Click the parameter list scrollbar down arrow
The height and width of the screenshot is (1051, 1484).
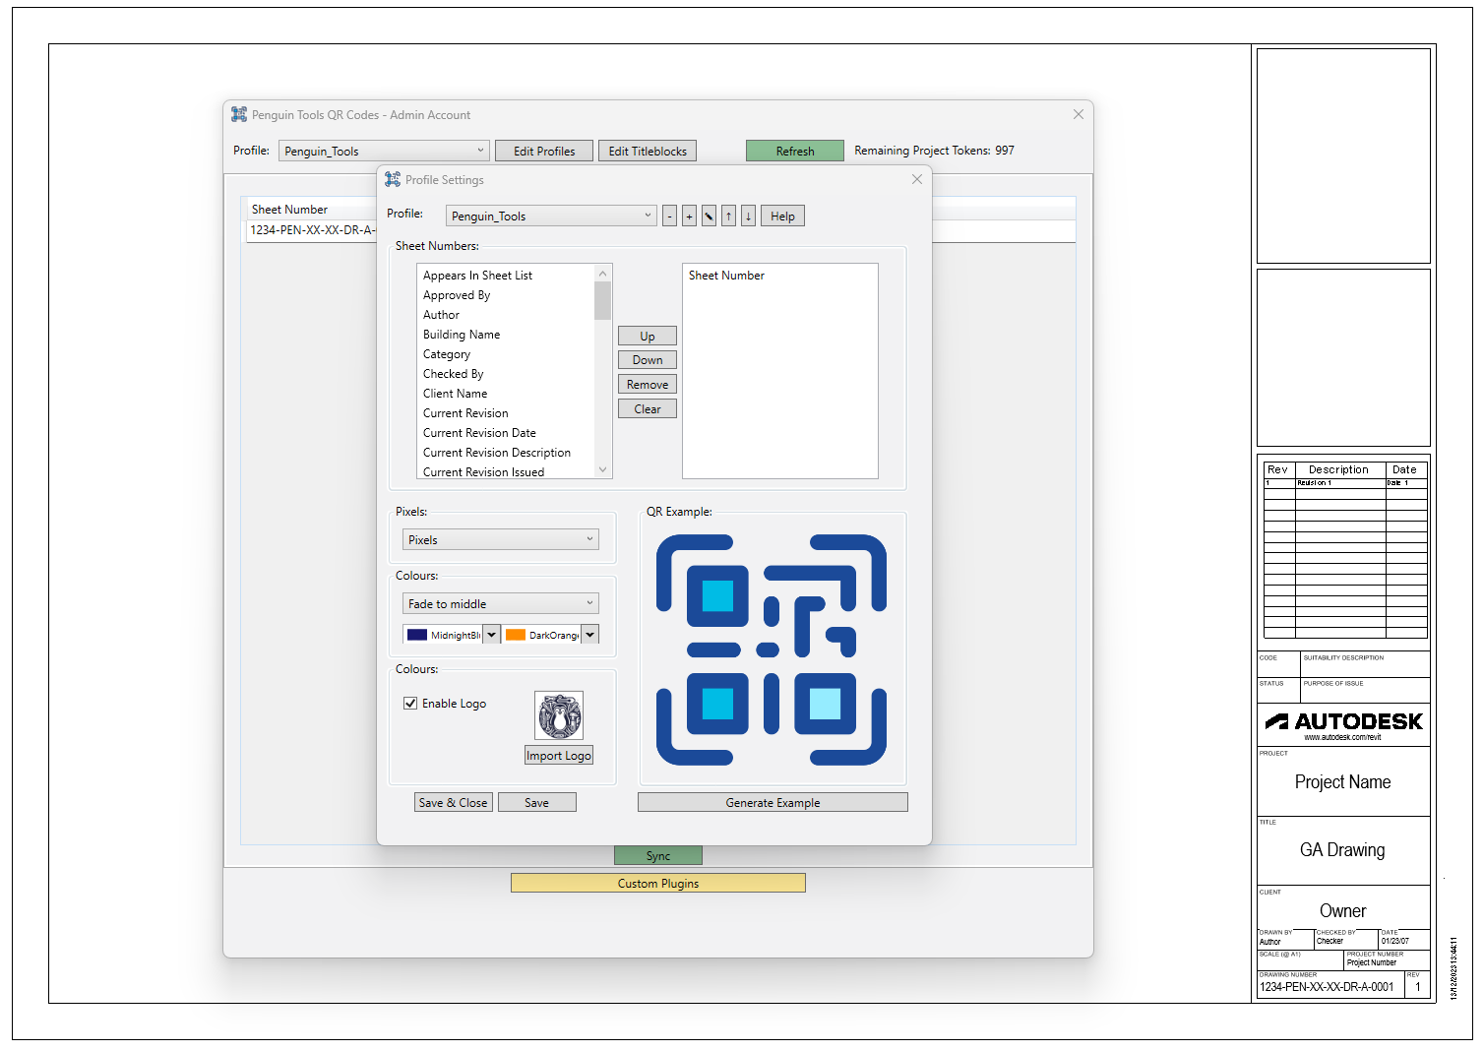pyautogui.click(x=603, y=470)
